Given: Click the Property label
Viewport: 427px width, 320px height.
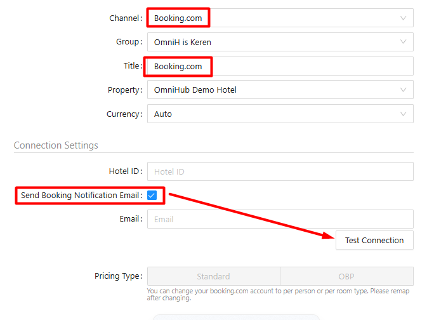Looking at the screenshot, I should (x=125, y=90).
